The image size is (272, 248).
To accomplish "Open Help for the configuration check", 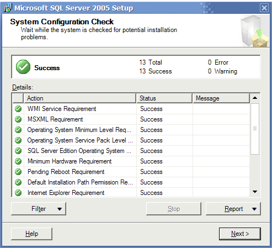I will [x=31, y=234].
